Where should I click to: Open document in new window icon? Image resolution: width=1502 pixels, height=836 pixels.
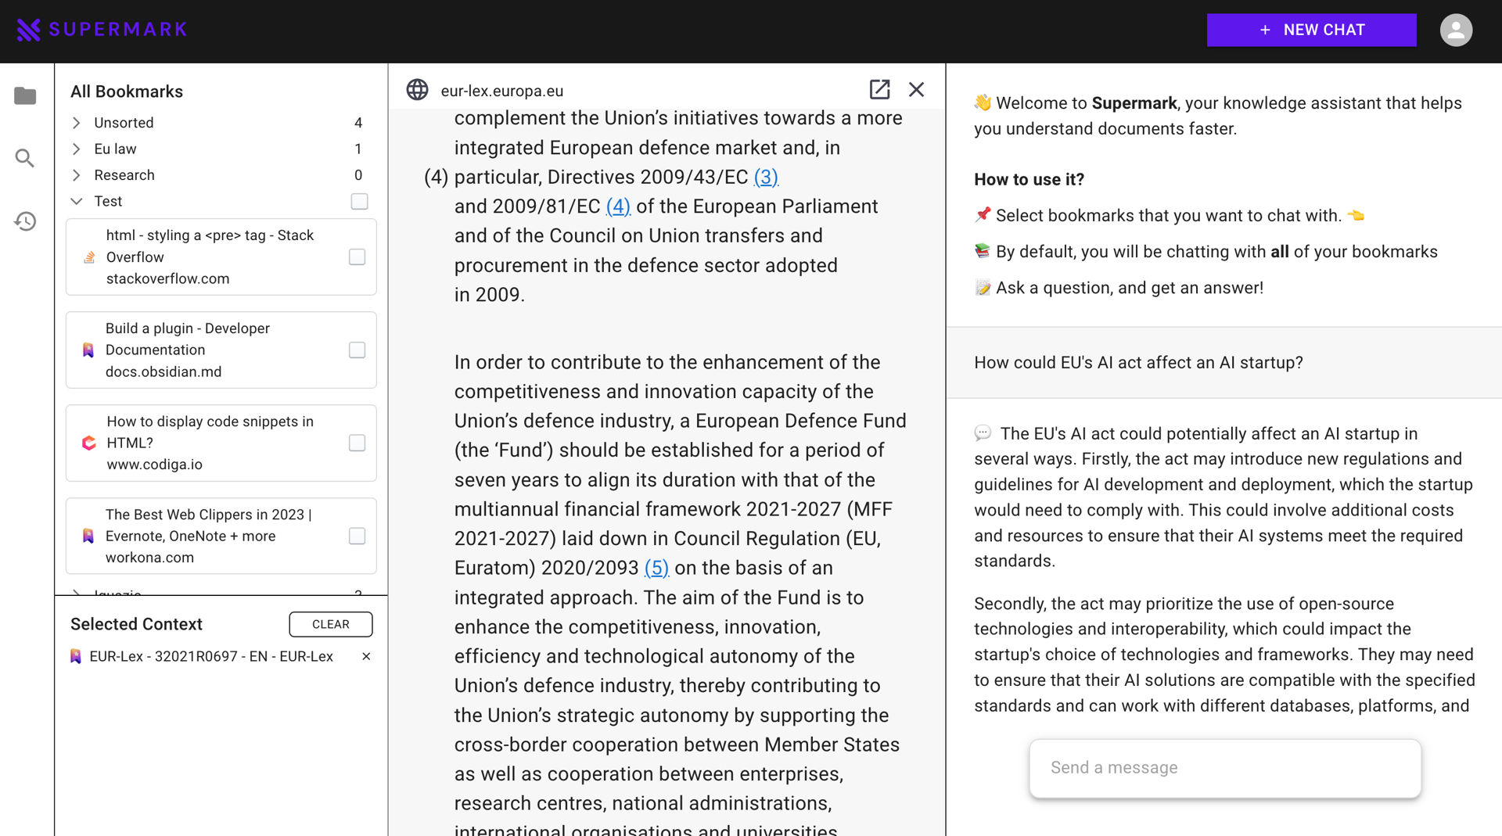pyautogui.click(x=879, y=90)
